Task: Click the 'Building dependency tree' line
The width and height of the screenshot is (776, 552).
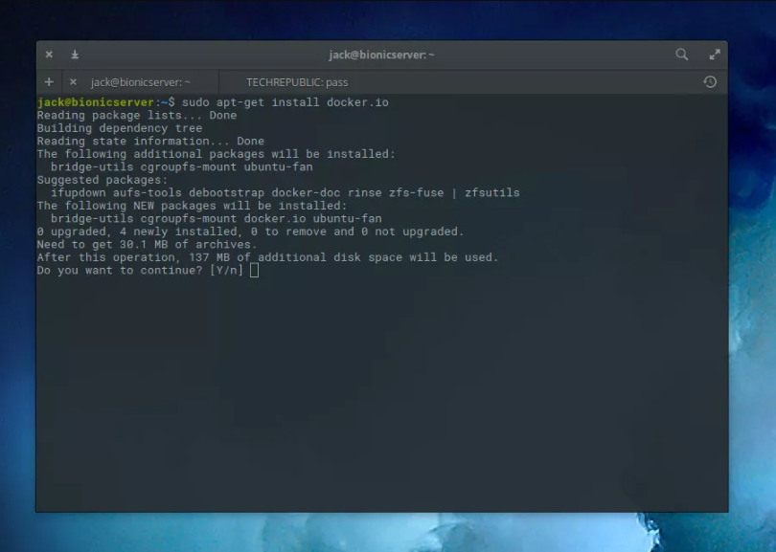Action: coord(120,128)
